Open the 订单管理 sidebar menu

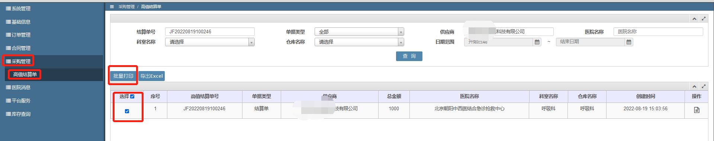click(x=18, y=35)
